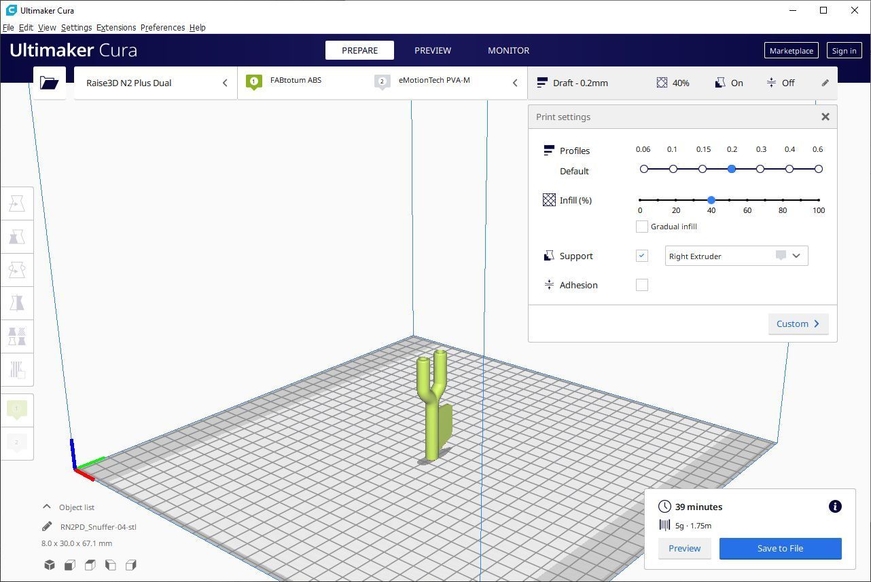The width and height of the screenshot is (871, 582).
Task: Click the pencil edit icon in settings summary bar
Action: pos(825,83)
